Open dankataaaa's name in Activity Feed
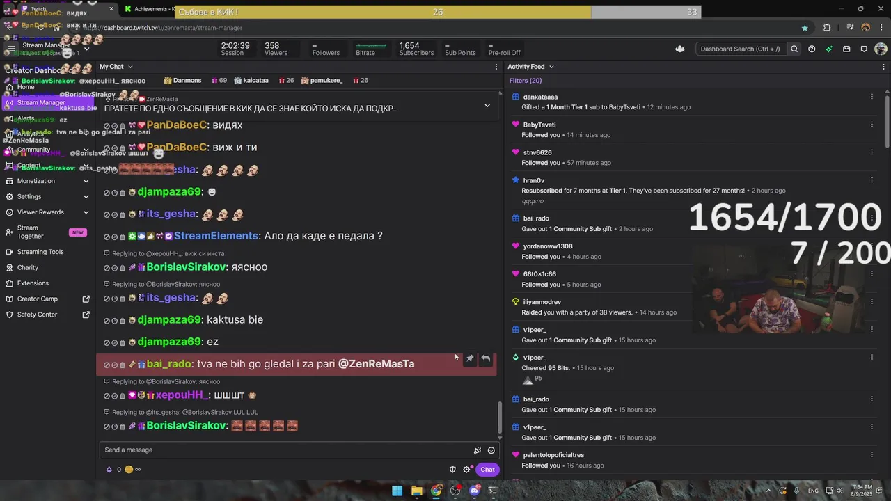The width and height of the screenshot is (891, 501). pyautogui.click(x=540, y=97)
